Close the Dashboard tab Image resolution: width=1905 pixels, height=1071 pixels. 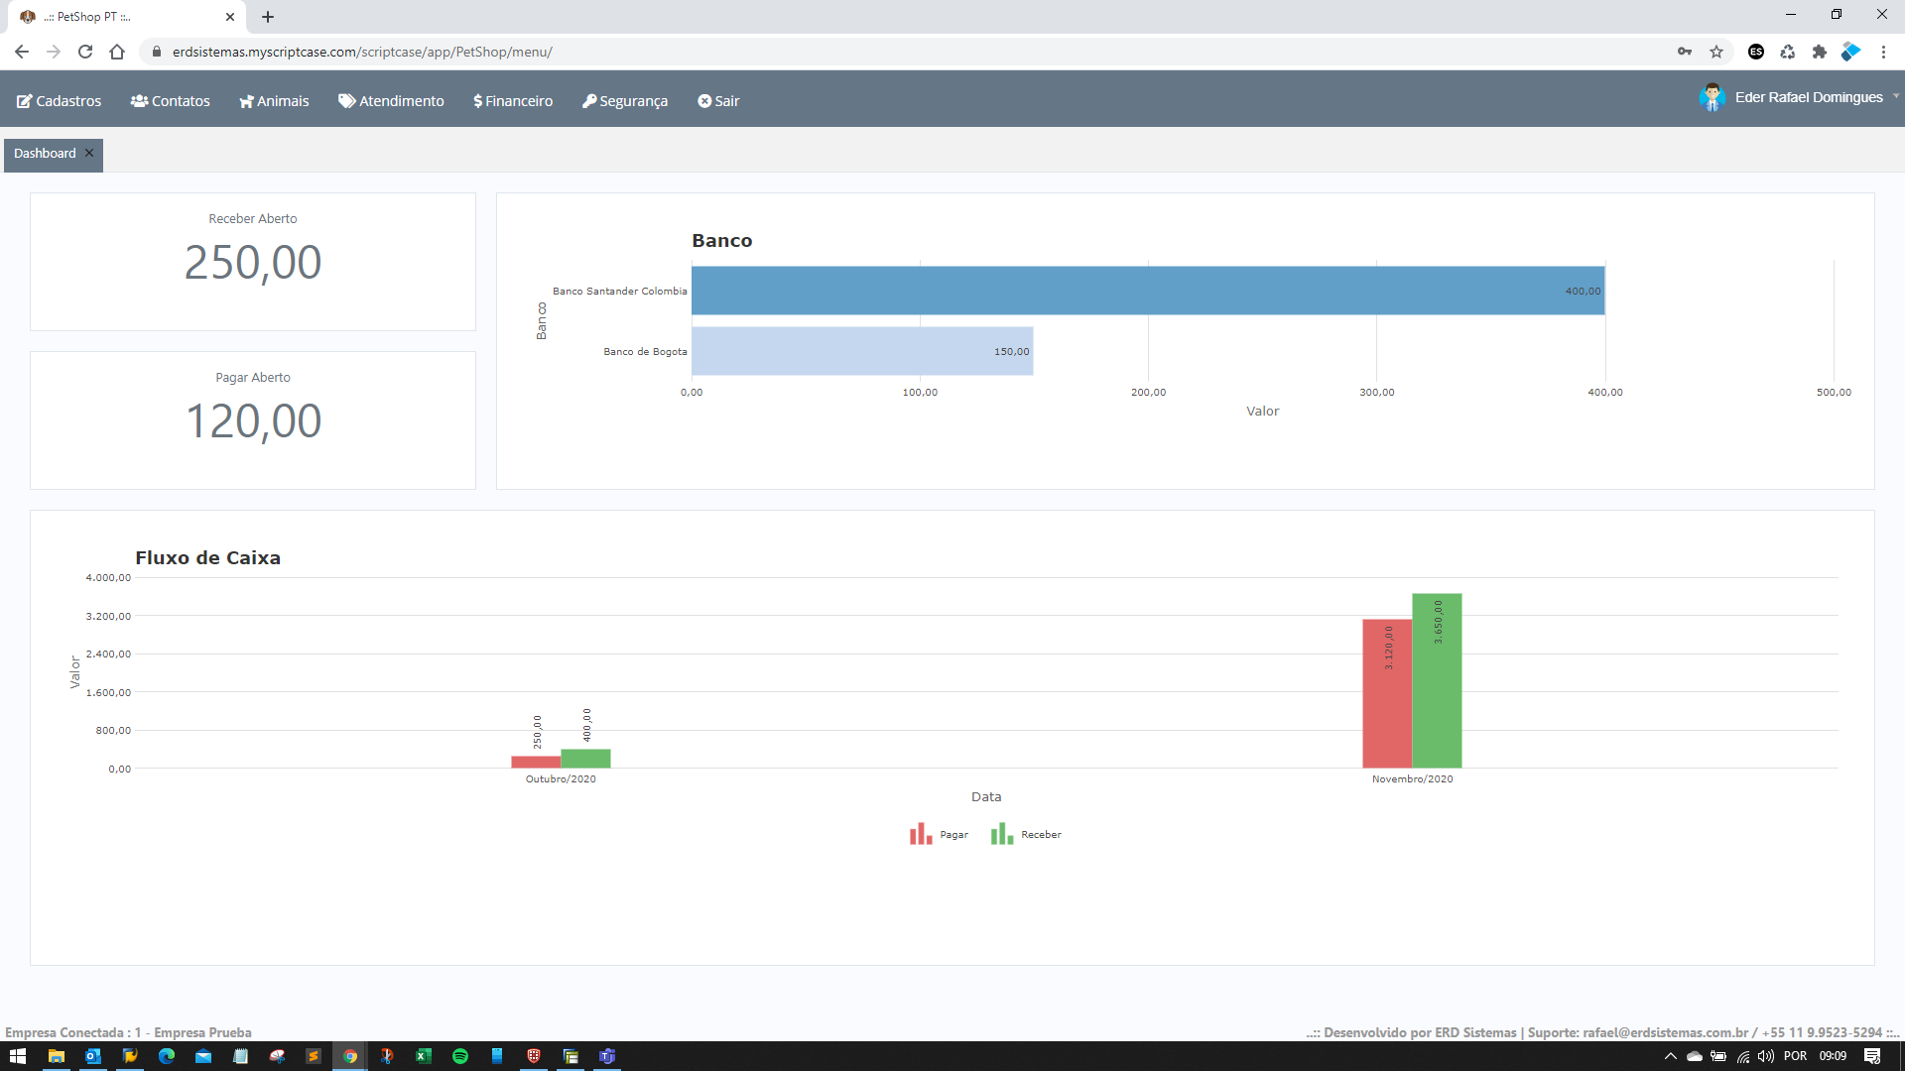tap(89, 153)
